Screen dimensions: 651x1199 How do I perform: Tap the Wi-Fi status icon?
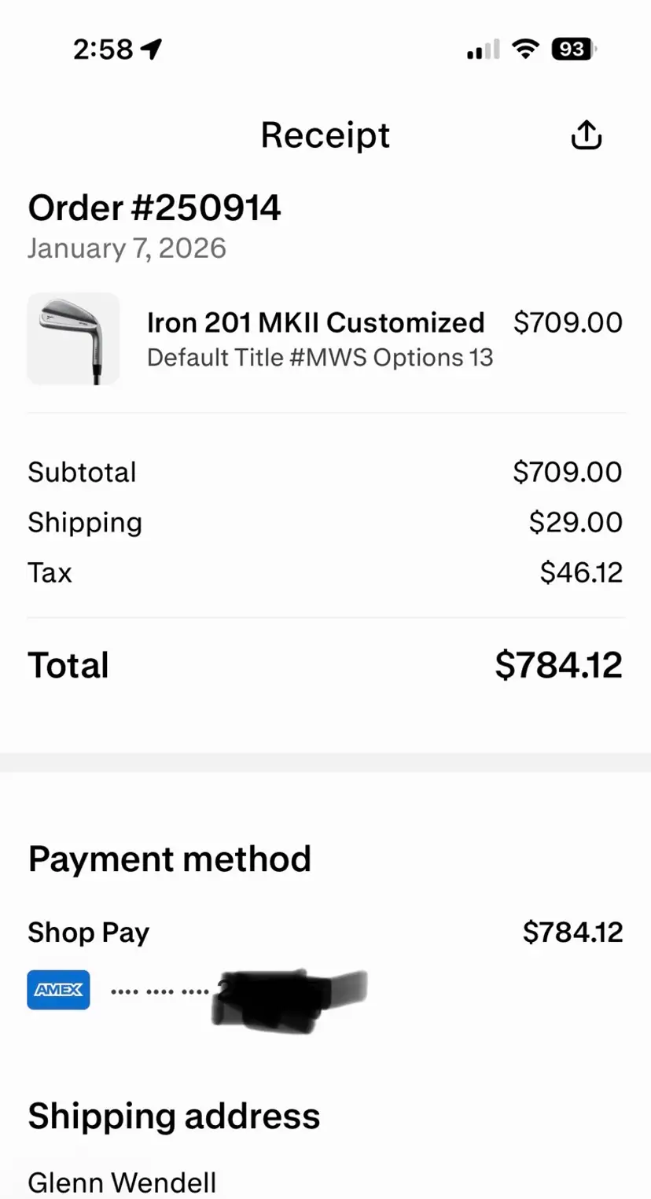[524, 50]
